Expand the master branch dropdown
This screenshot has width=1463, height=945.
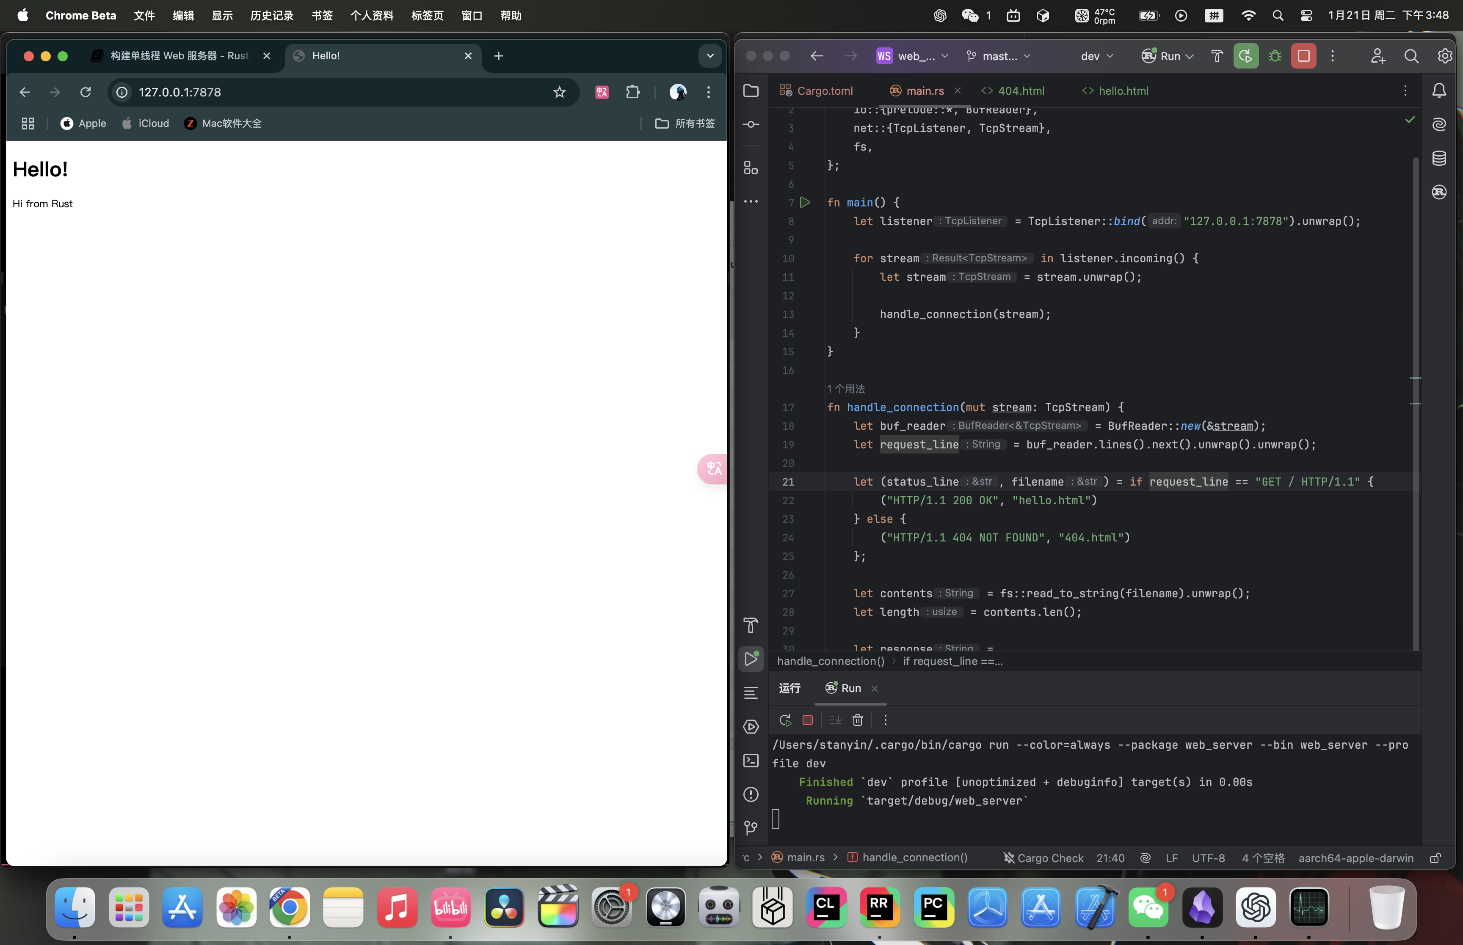coord(998,56)
